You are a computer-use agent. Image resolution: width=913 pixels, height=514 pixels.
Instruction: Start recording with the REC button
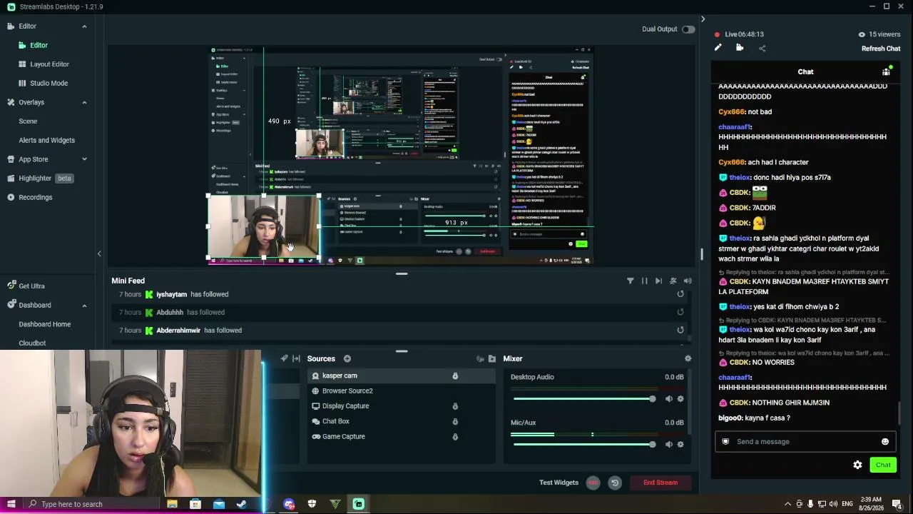click(593, 483)
